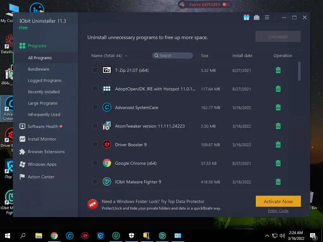This screenshot has height=242, width=323.
Task: Click the Advanced SystemCare program icon
Action: point(107,107)
